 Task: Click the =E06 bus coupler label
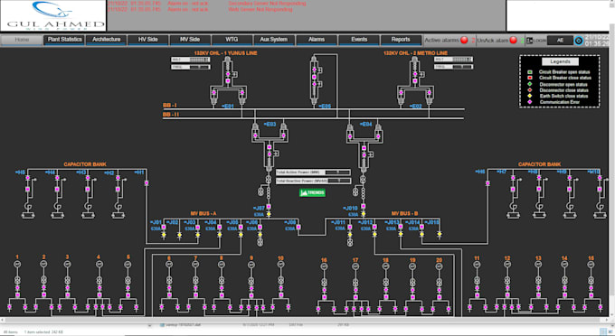point(325,106)
